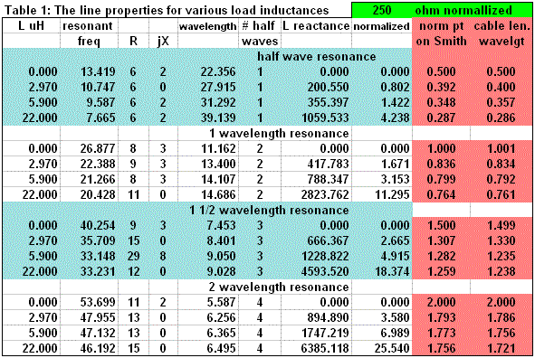Image resolution: width=535 pixels, height=358 pixels.
Task: Select the normalized value 25.540
Action: 392,348
